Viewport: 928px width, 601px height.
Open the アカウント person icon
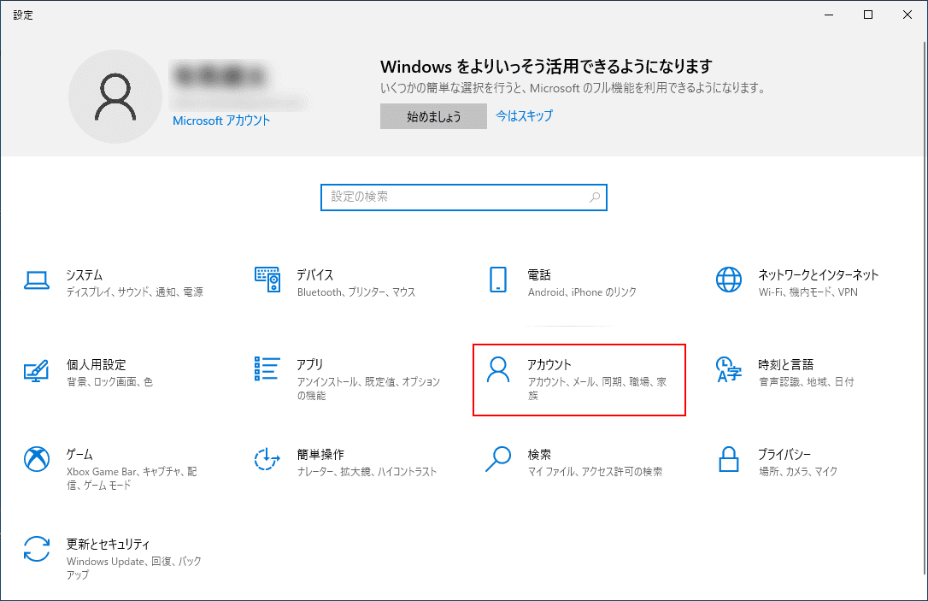(x=497, y=369)
